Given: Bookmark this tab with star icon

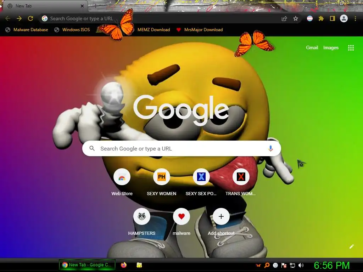Looking at the screenshot, I should coord(296,18).
